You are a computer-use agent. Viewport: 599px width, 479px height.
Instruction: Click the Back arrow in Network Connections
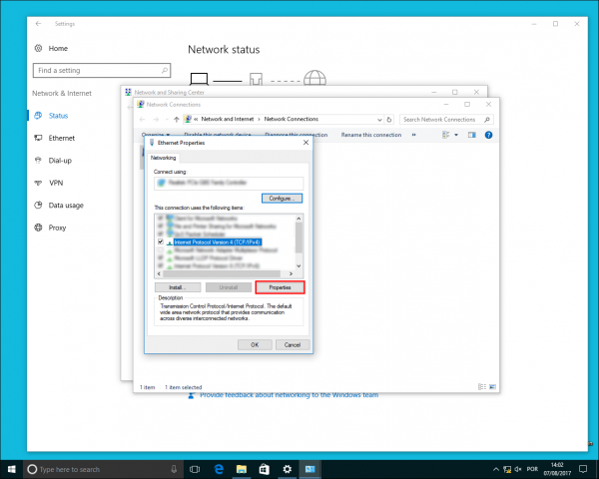point(142,120)
